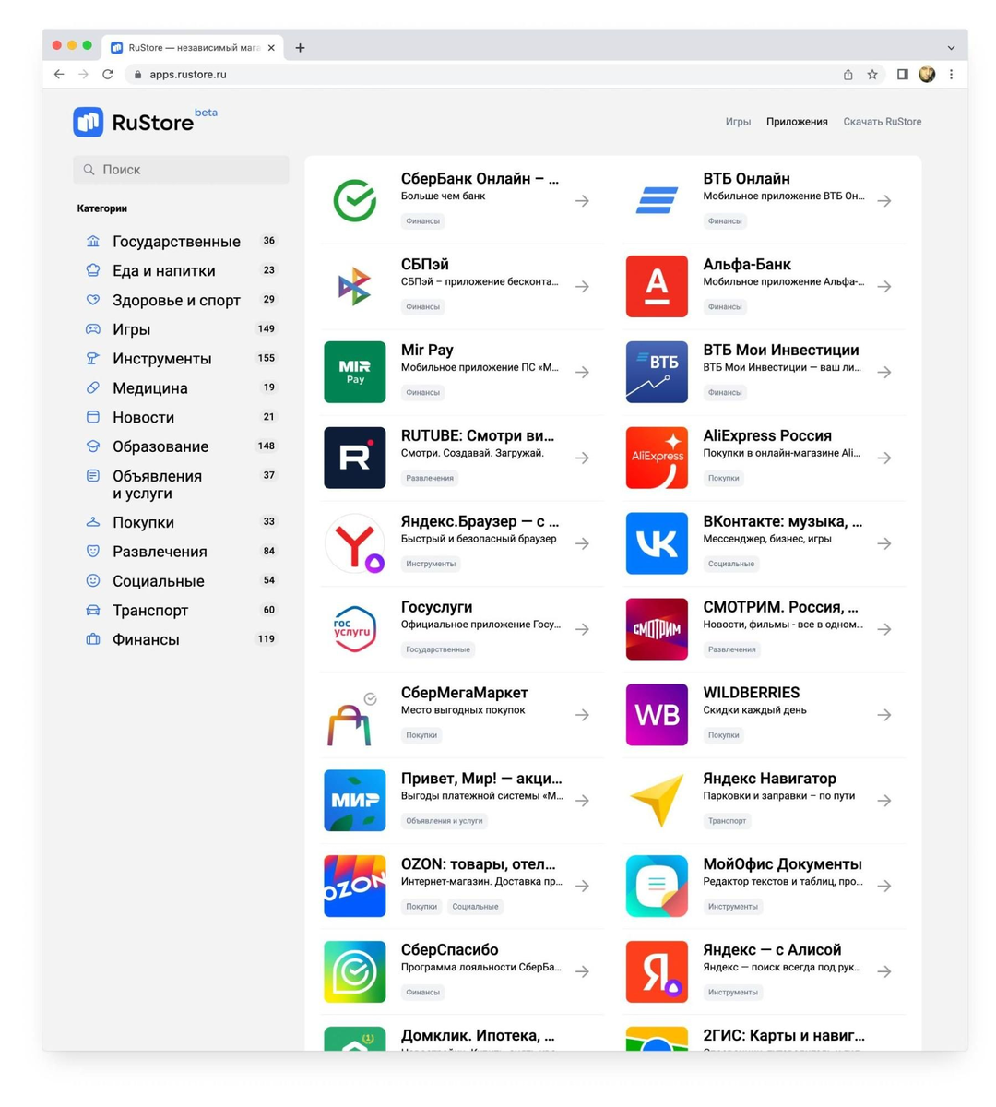Open the browser side panel icon
The height and width of the screenshot is (1107, 996).
[x=903, y=75]
